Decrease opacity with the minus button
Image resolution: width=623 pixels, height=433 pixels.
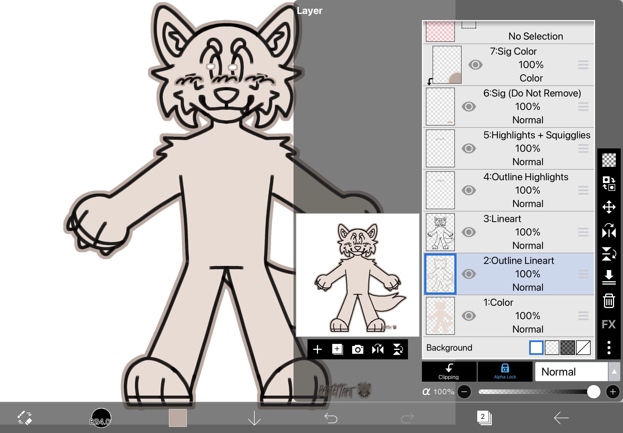464,392
